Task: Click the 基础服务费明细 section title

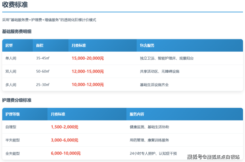Action: [17, 31]
